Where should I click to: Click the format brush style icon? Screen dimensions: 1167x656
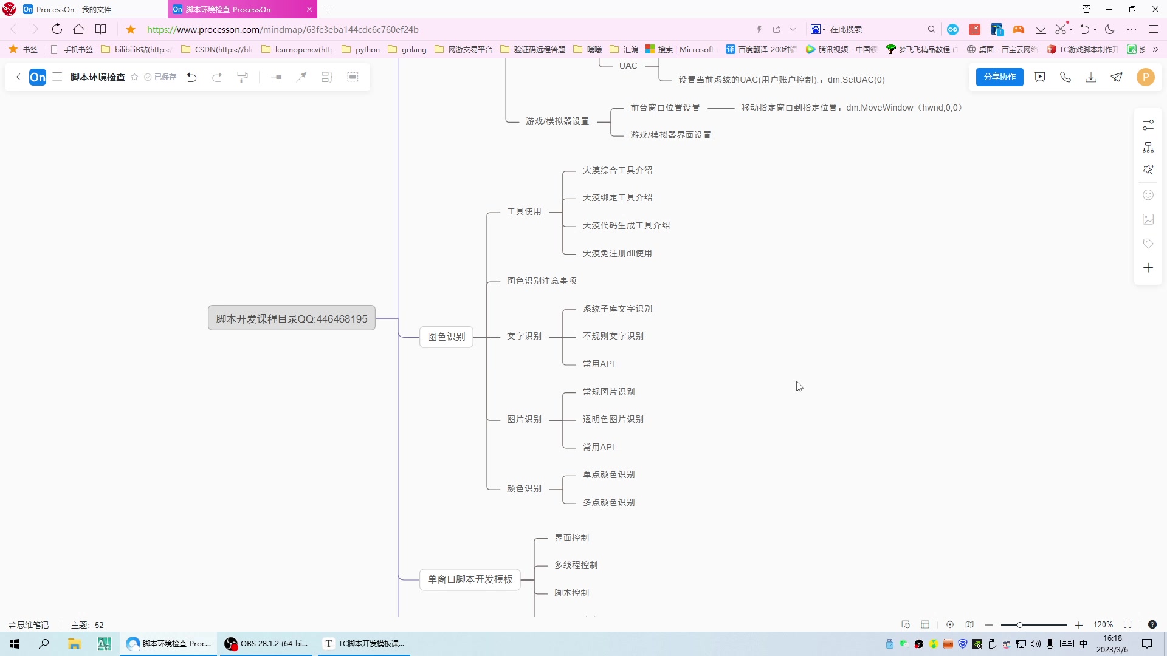pyautogui.click(x=243, y=76)
